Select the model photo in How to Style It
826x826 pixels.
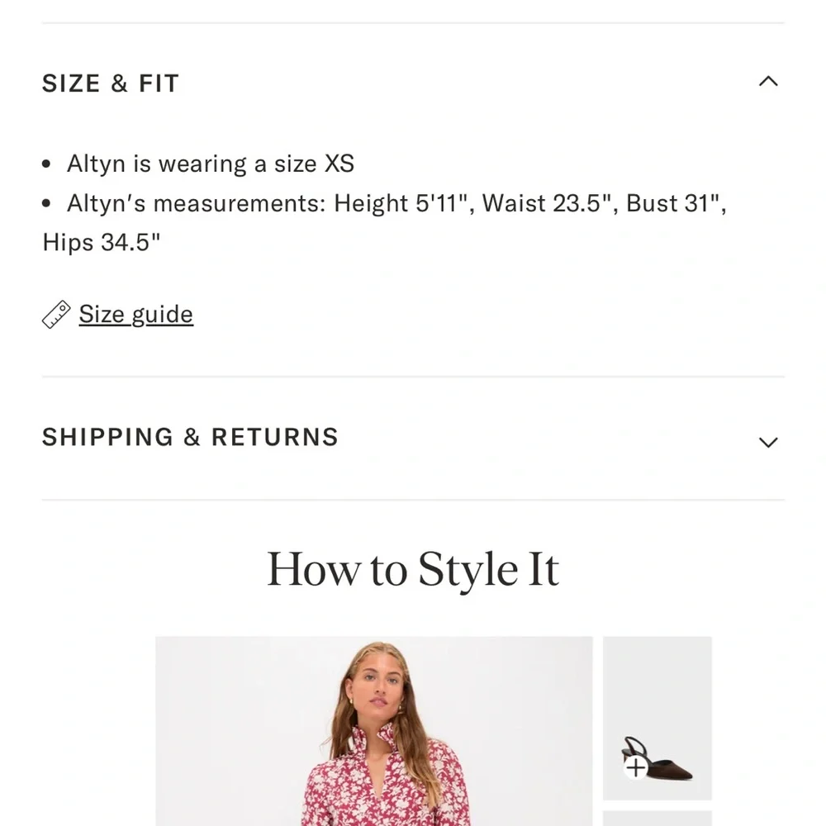click(x=373, y=731)
